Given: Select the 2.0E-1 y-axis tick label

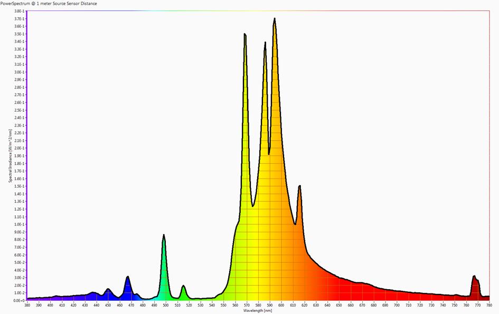Looking at the screenshot, I should (x=18, y=148).
